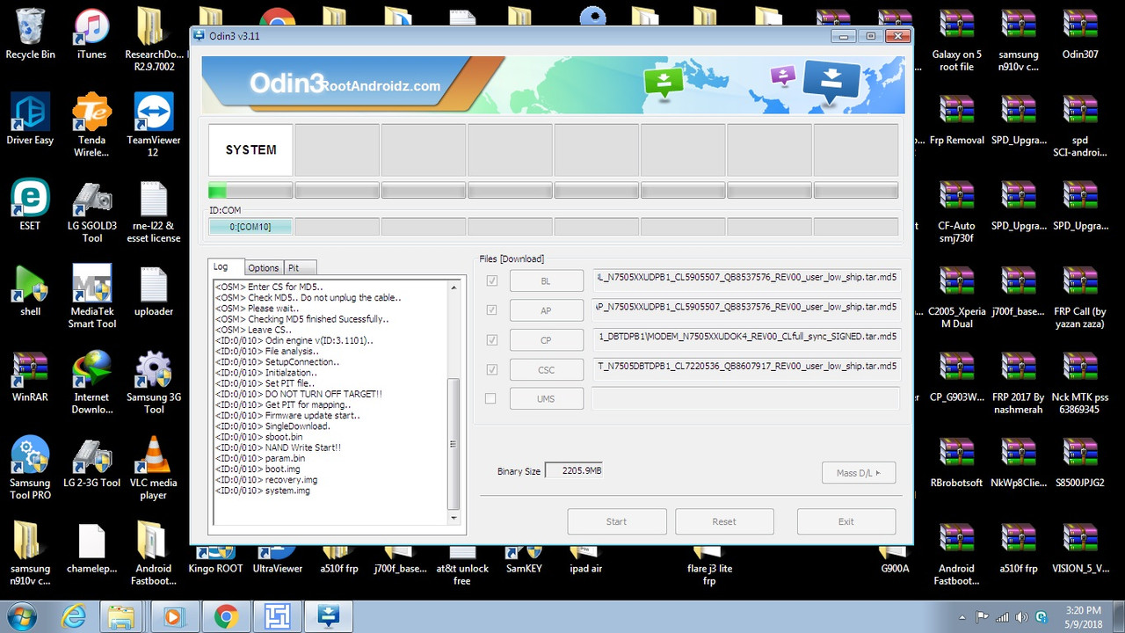Click the Reset button in Odin3
This screenshot has width=1125, height=633.
coord(724,521)
